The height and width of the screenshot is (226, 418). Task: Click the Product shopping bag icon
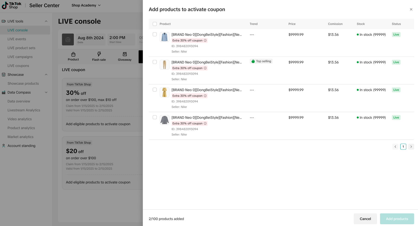pyautogui.click(x=73, y=54)
